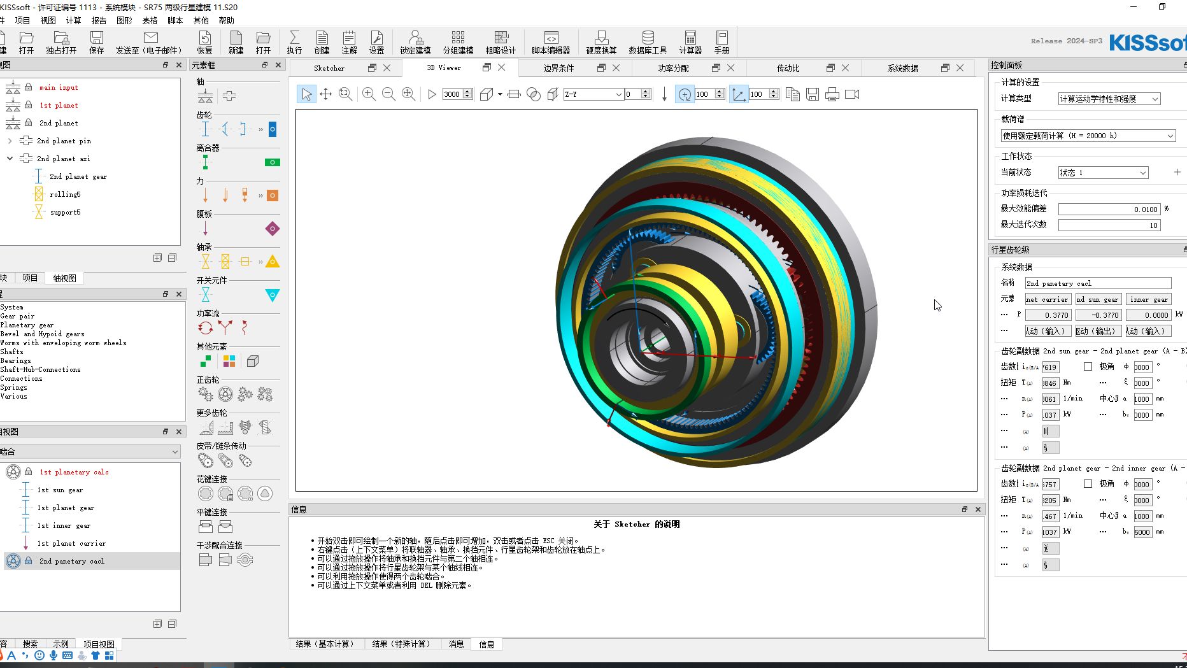
Task: Switch to 结果（基本计算） tab
Action: pyautogui.click(x=325, y=644)
